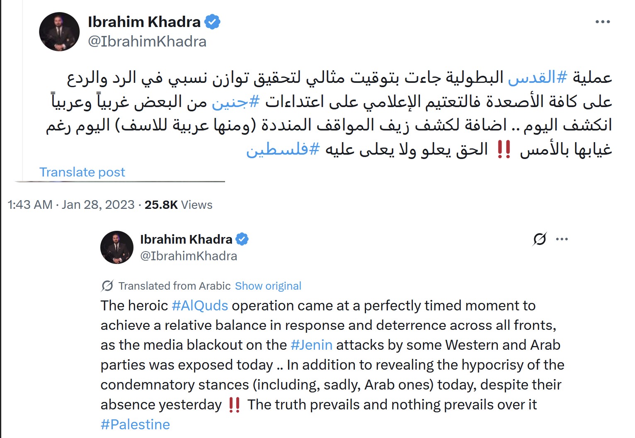
Task: Click the translation icon beside 'Translated from Arabic'
Action: tap(107, 286)
